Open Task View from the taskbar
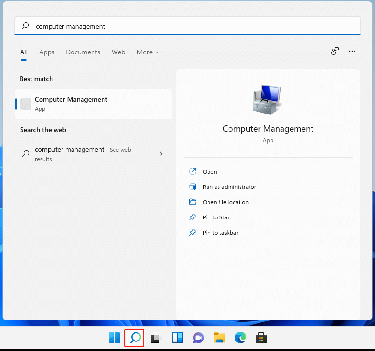 pyautogui.click(x=156, y=338)
